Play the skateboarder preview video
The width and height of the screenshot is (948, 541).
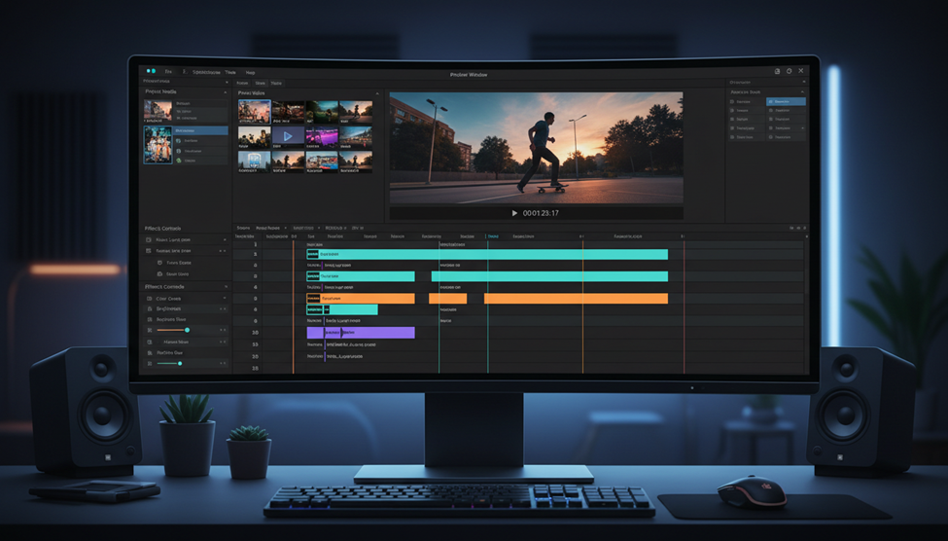coord(514,213)
